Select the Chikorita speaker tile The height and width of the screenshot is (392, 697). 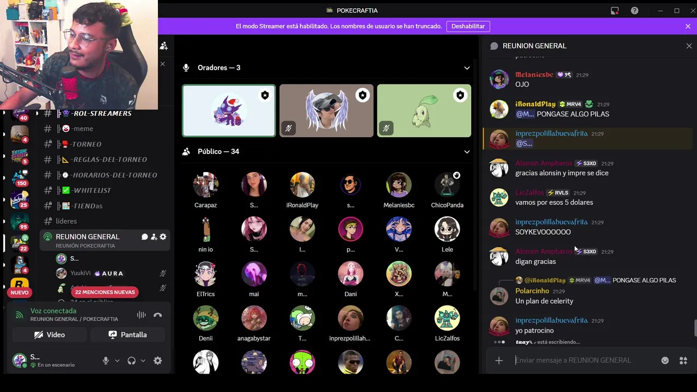point(424,111)
